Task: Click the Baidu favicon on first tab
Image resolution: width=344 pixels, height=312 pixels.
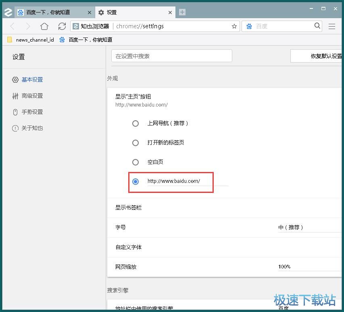Action: [x=21, y=13]
